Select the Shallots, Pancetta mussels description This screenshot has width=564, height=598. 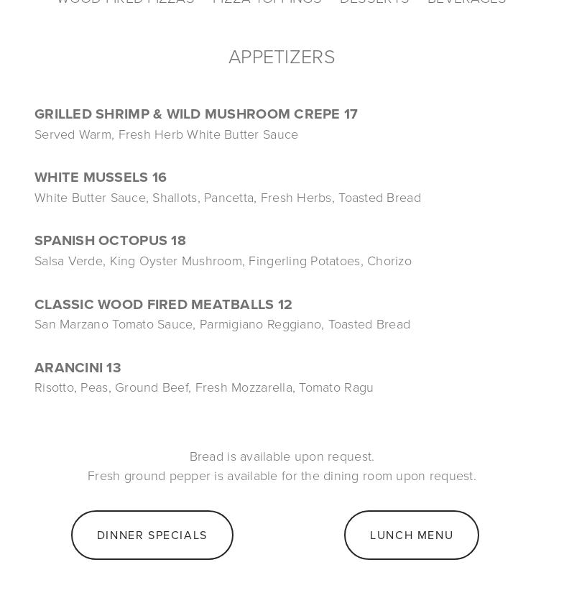(x=228, y=198)
